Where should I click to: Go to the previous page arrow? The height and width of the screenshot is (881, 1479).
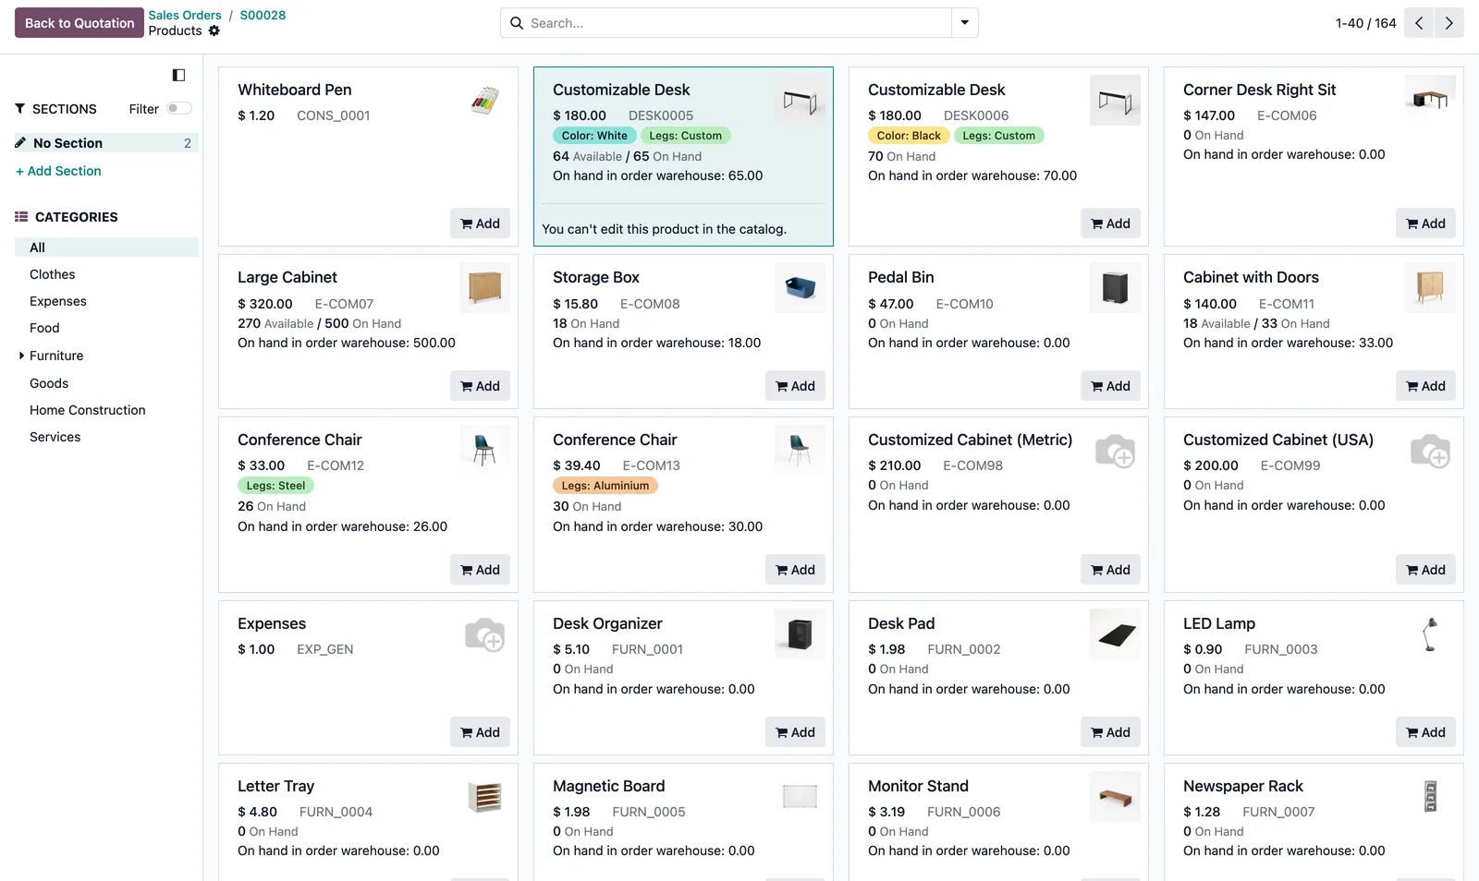[1419, 23]
